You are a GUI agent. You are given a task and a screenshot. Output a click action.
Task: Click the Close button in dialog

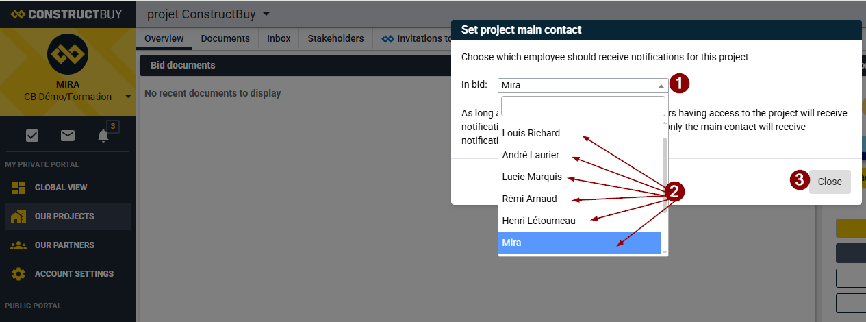(x=830, y=182)
